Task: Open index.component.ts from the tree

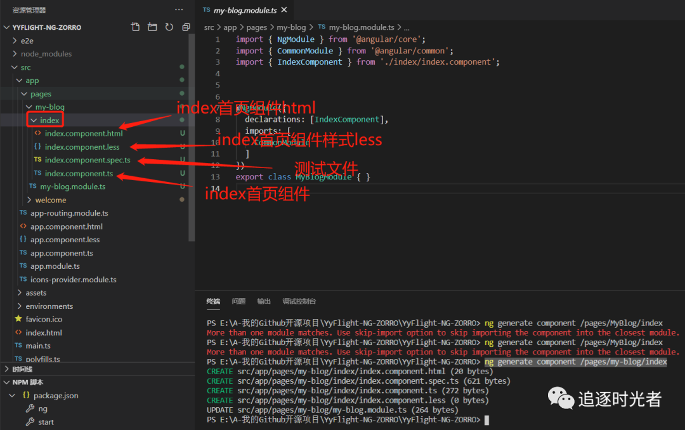Action: coord(79,173)
